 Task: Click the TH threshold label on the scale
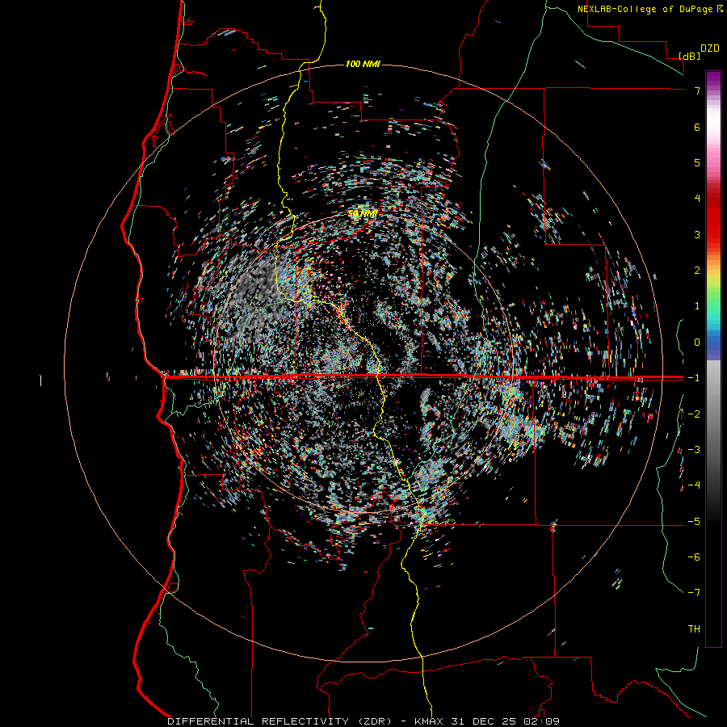point(694,629)
